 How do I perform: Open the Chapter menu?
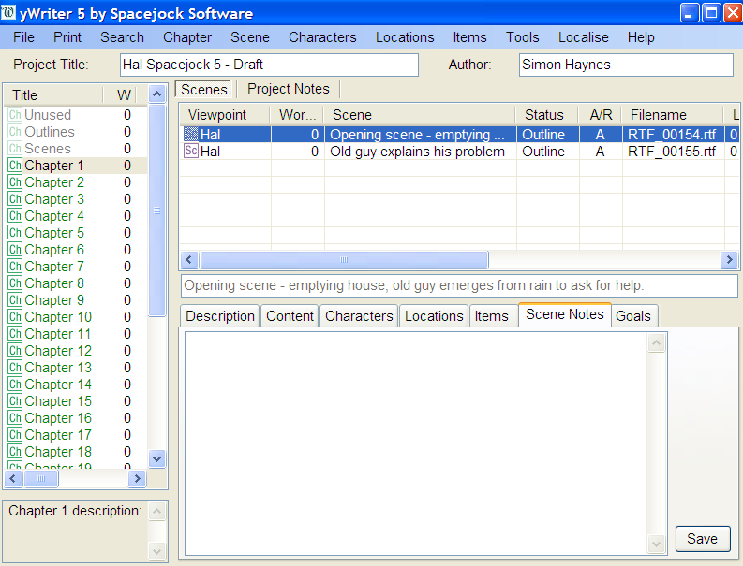187,37
